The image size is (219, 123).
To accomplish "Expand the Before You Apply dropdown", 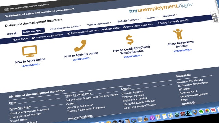I will click(33, 31).
